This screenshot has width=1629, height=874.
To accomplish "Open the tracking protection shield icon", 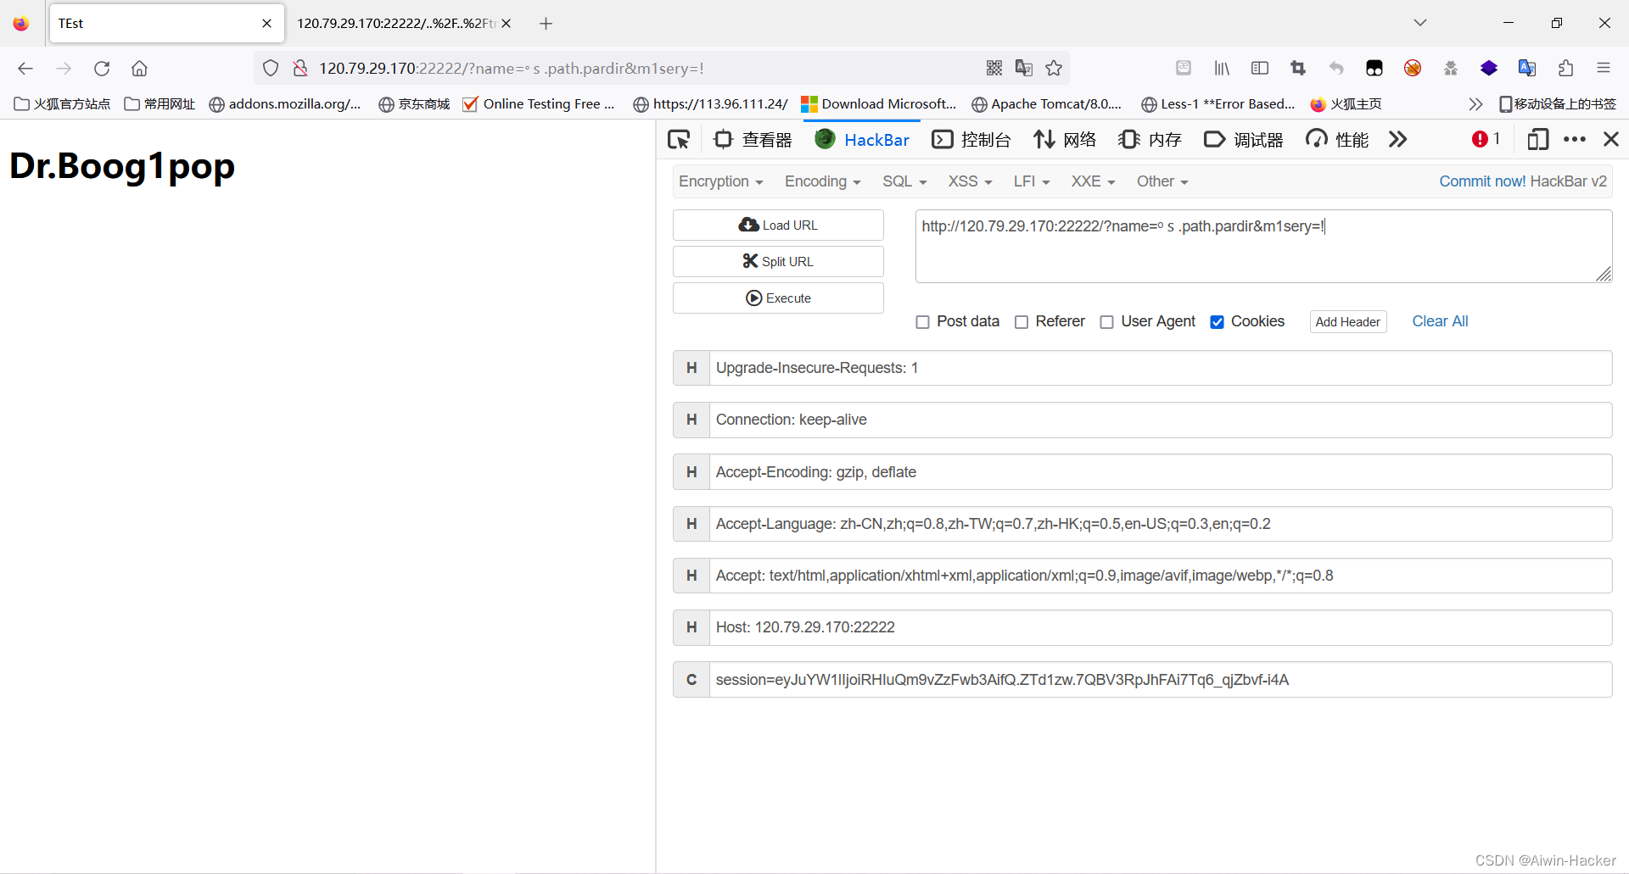I will [x=270, y=68].
